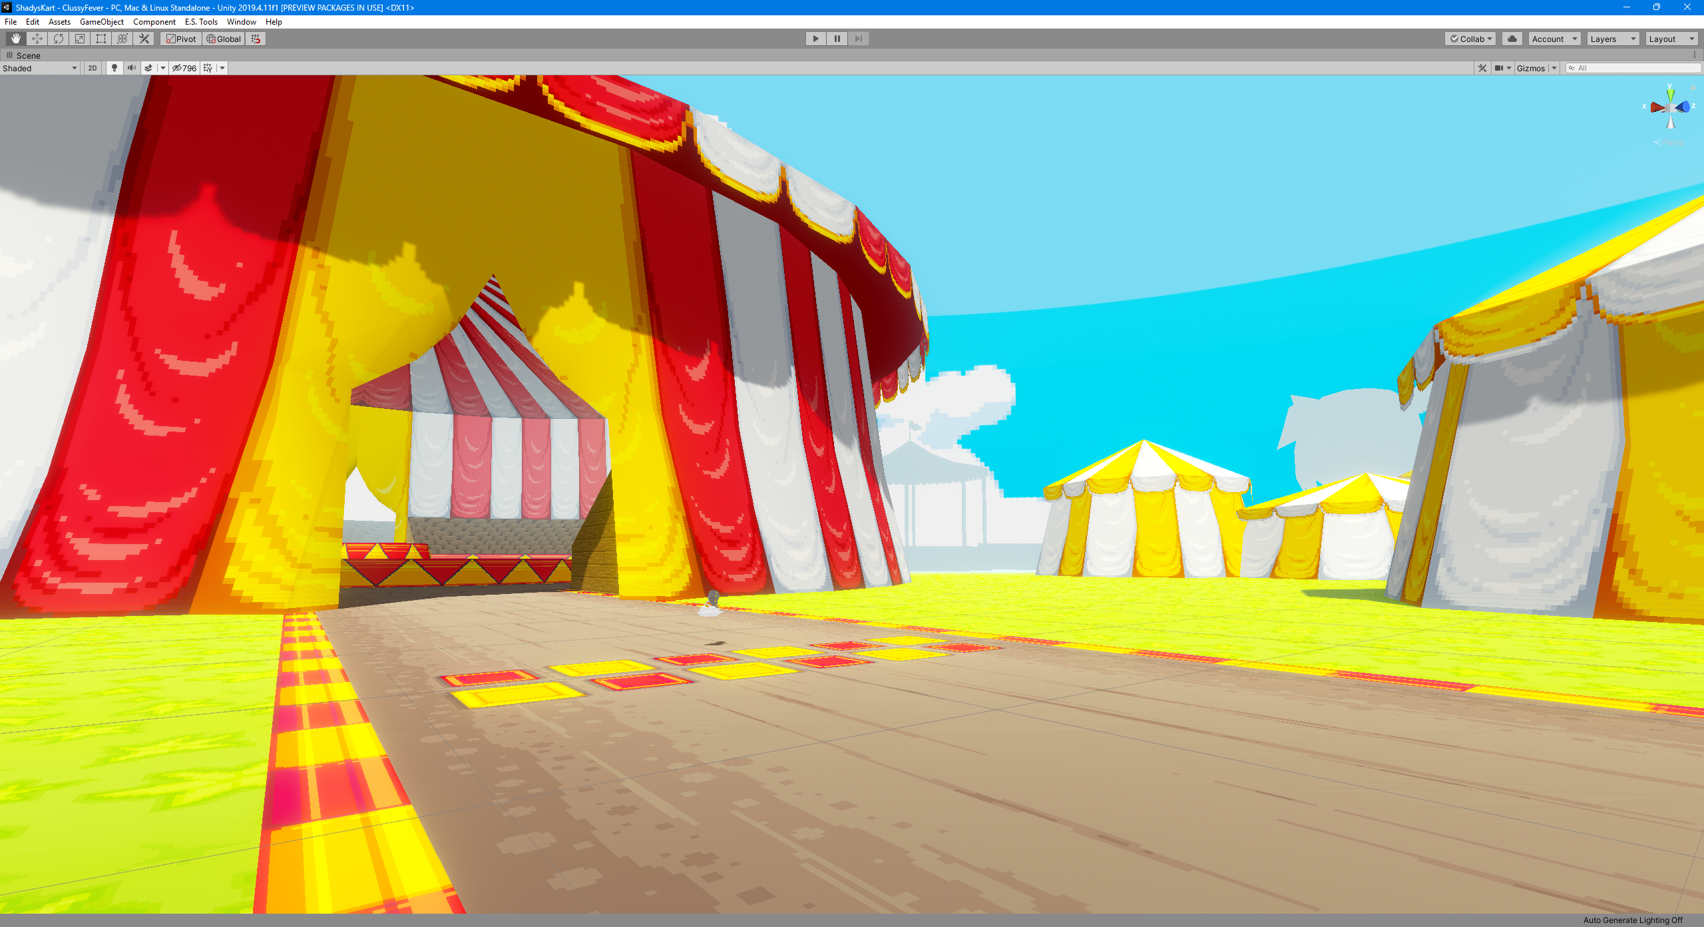Open the E.S. Tools menu

(x=201, y=22)
